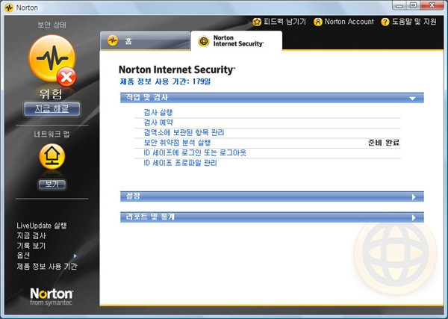Open 검역소에 보관된 항목 관리
This screenshot has width=448, height=319.
184,132
